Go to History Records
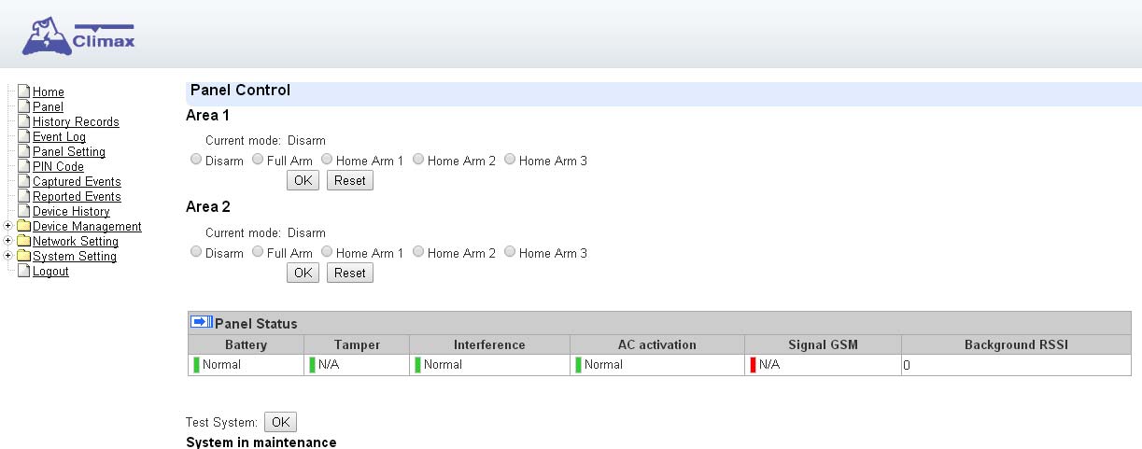The image size is (1142, 449). (x=76, y=122)
